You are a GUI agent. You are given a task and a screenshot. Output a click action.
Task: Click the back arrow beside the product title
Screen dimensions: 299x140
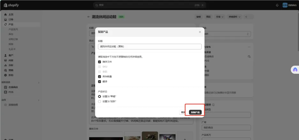89,17
